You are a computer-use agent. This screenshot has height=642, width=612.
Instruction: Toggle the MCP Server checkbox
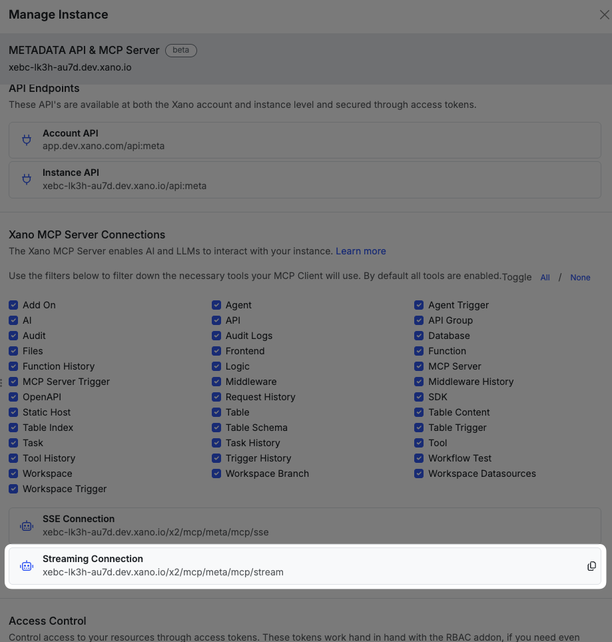[x=419, y=366]
